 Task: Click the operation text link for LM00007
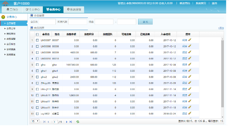(x=185, y=40)
